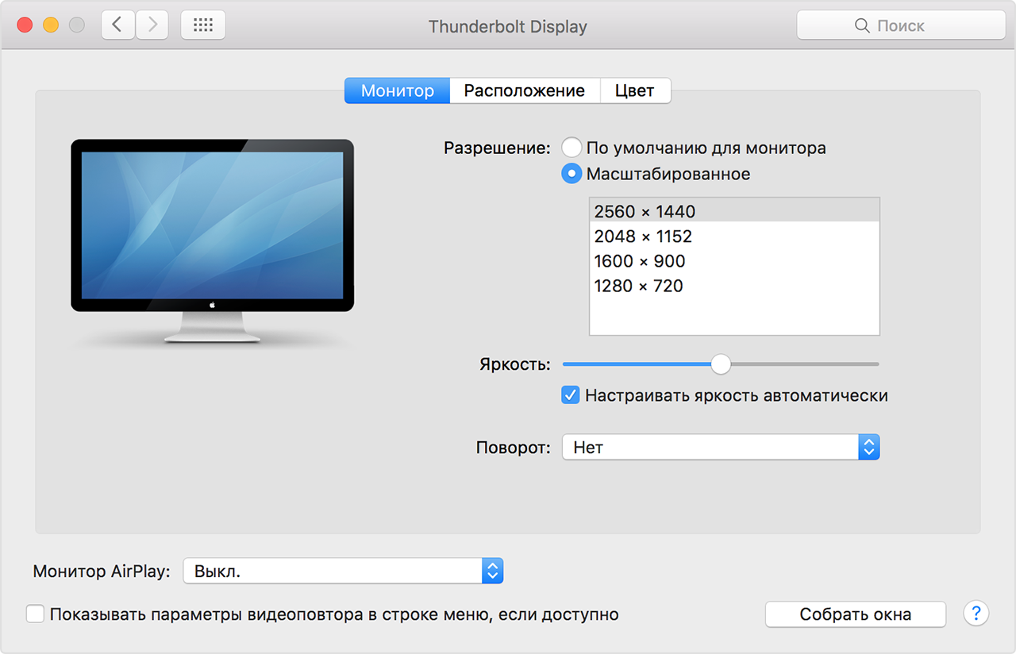Go forward with the right arrow button
The width and height of the screenshot is (1016, 654).
tap(152, 25)
